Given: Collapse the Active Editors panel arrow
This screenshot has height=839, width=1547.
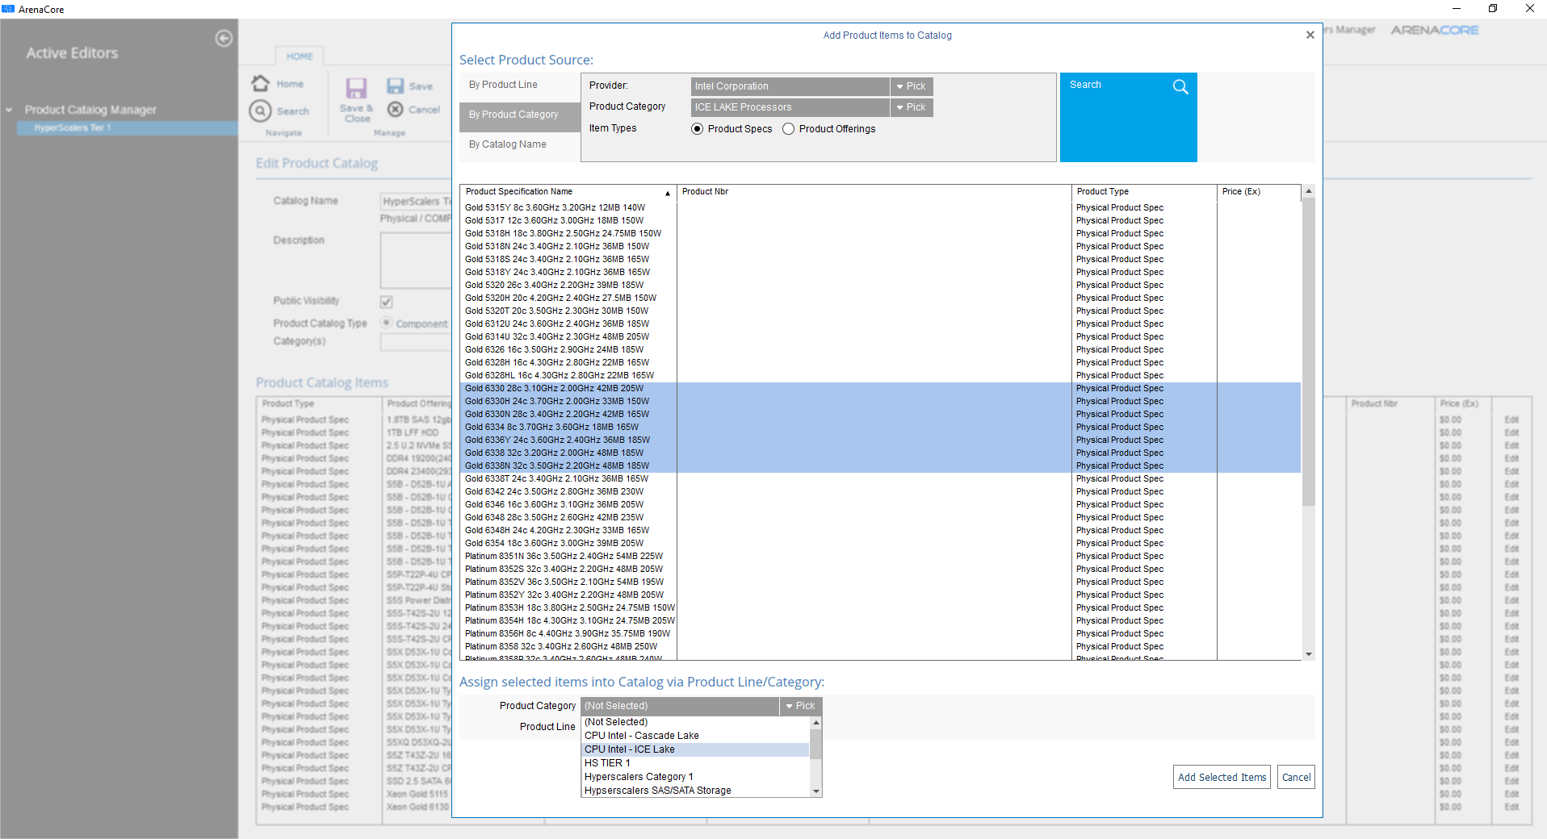Looking at the screenshot, I should 224,38.
